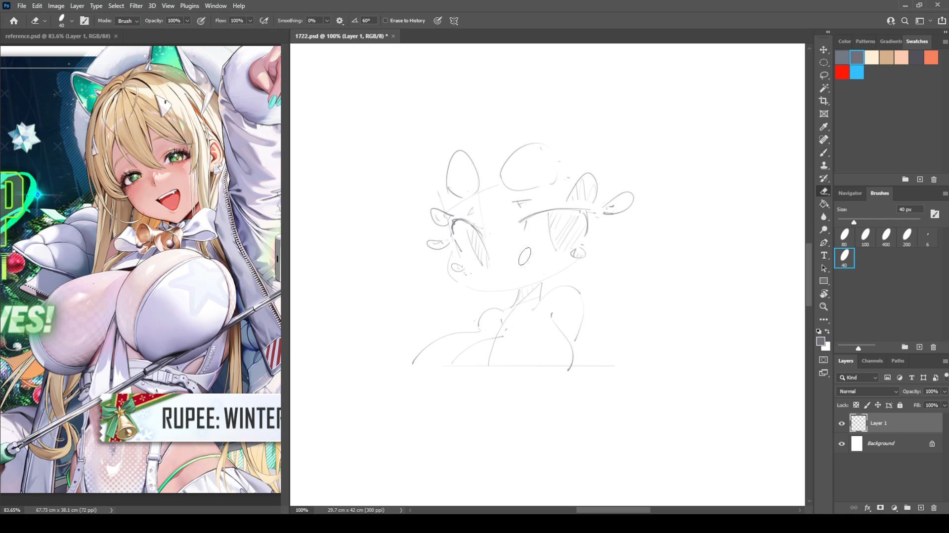Open the Filter menu
The image size is (949, 533).
point(136,6)
